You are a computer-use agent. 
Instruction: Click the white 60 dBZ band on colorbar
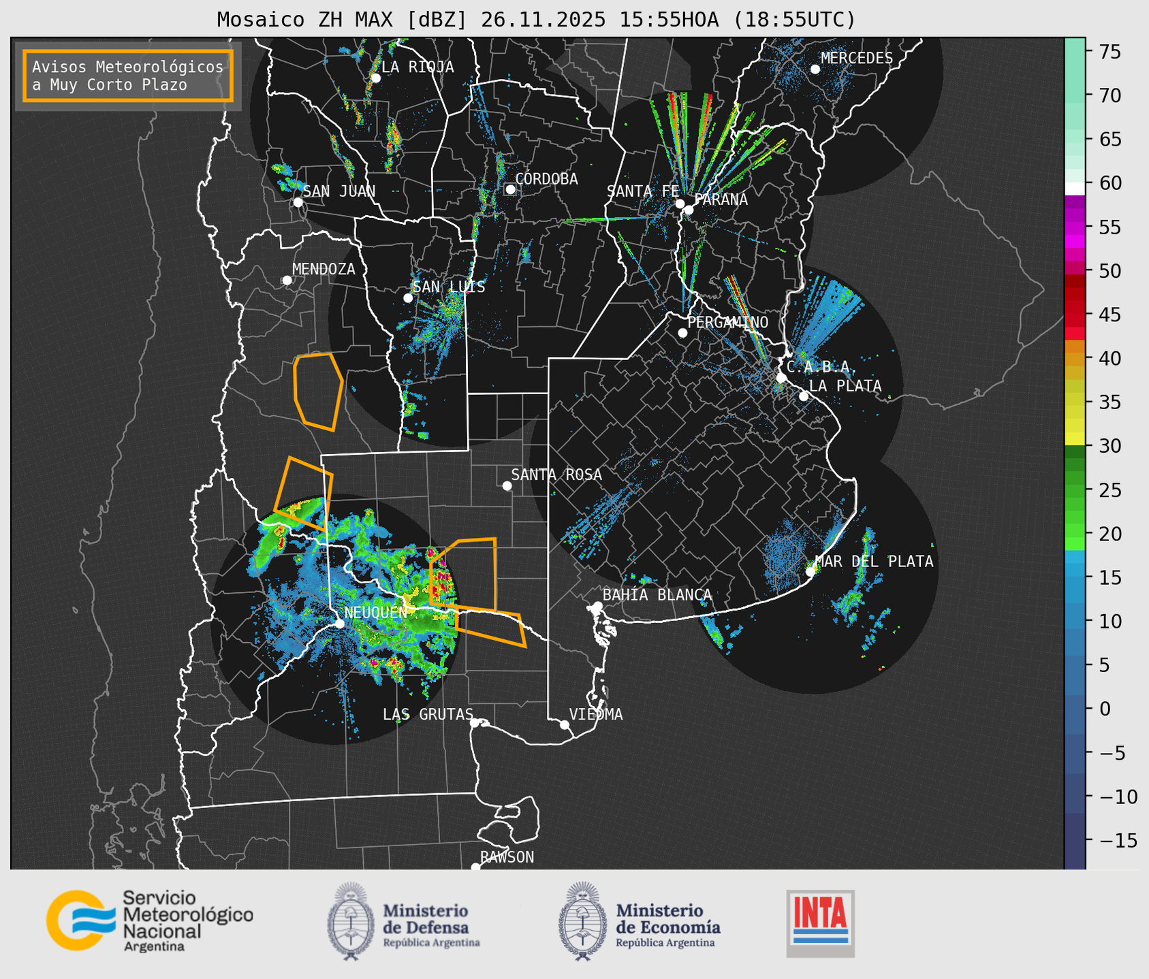click(1075, 188)
